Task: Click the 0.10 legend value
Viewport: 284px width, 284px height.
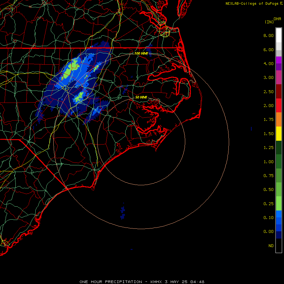Action: coord(269,218)
